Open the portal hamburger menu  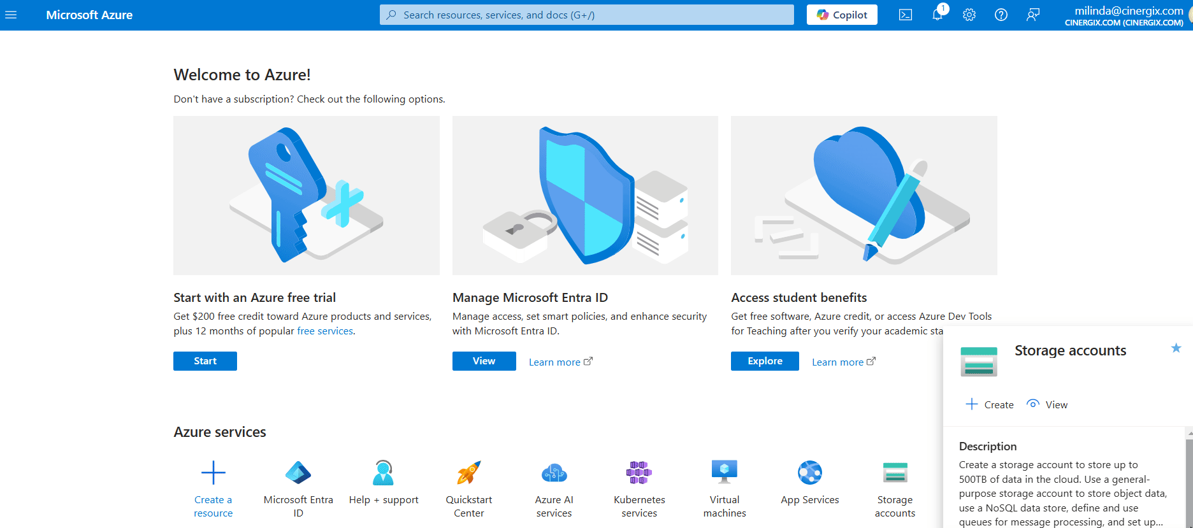(11, 15)
